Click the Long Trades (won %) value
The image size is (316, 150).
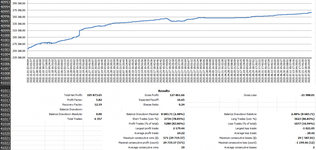point(303,119)
